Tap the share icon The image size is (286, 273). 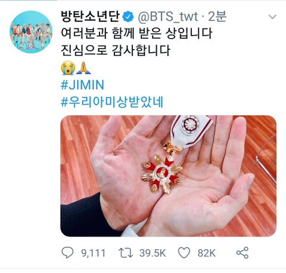243,253
